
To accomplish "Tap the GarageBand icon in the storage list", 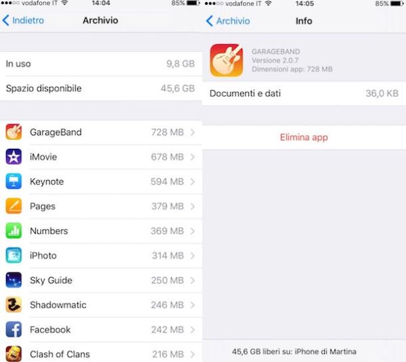I will pyautogui.click(x=14, y=132).
